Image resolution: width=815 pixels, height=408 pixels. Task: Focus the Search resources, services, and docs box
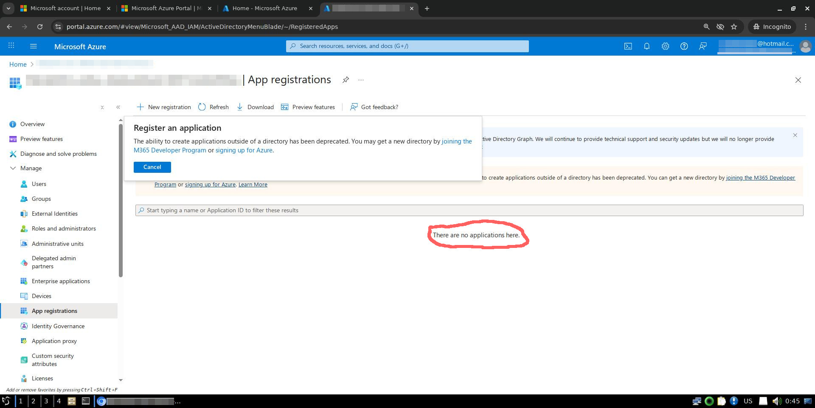point(407,46)
